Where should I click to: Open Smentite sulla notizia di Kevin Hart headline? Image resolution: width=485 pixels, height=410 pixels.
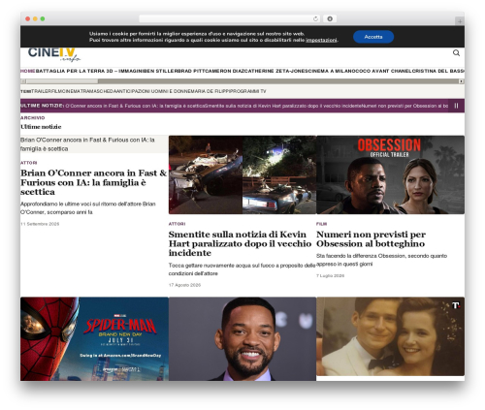240,243
